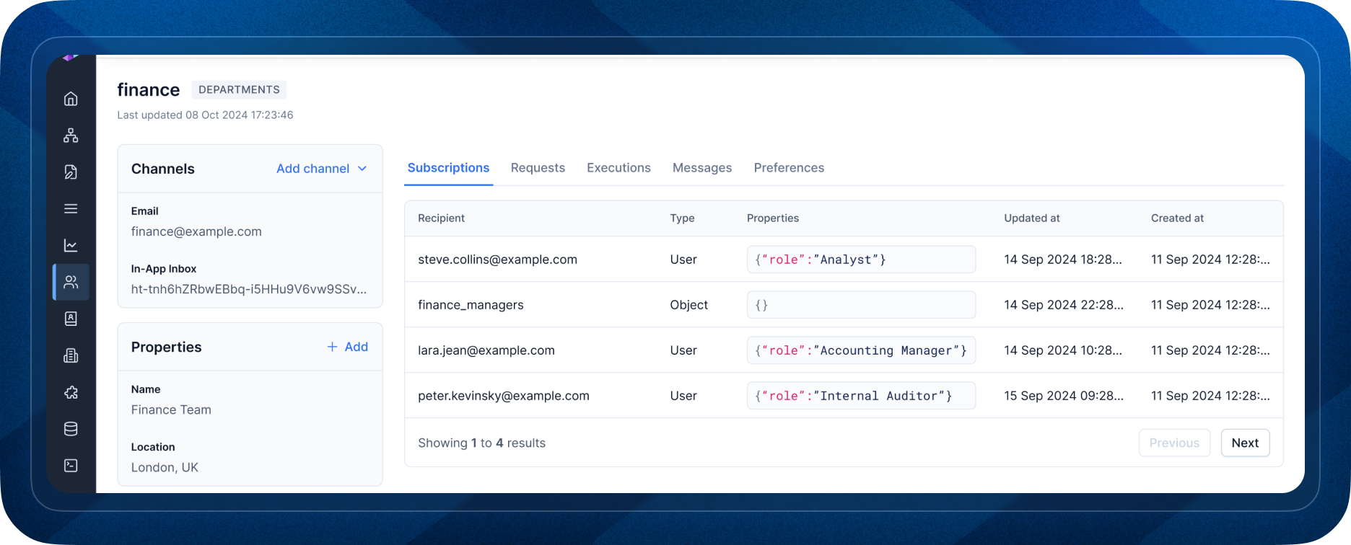
Task: Open the contact book icon in sidebar
Action: point(71,319)
